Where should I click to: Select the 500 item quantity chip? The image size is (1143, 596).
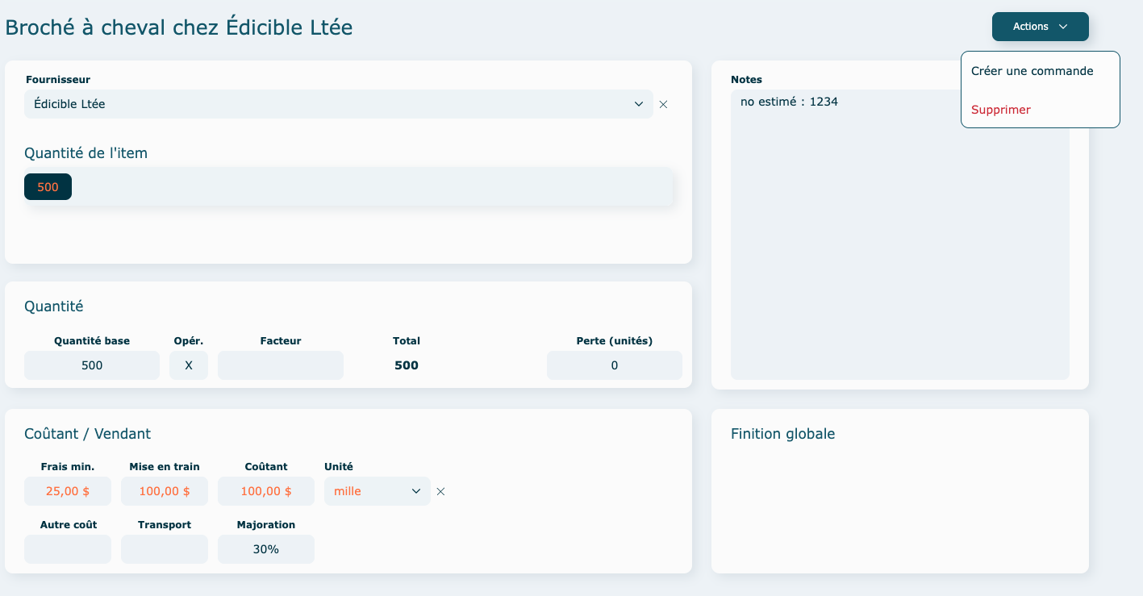[48, 187]
